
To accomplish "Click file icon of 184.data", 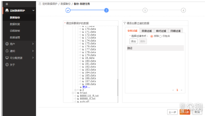I will (83, 73).
